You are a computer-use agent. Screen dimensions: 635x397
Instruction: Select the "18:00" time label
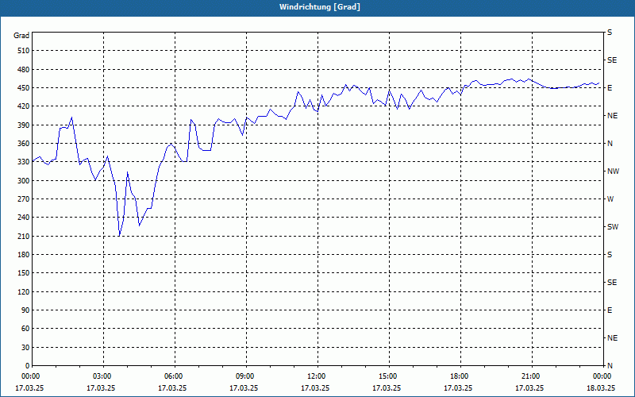pos(461,376)
